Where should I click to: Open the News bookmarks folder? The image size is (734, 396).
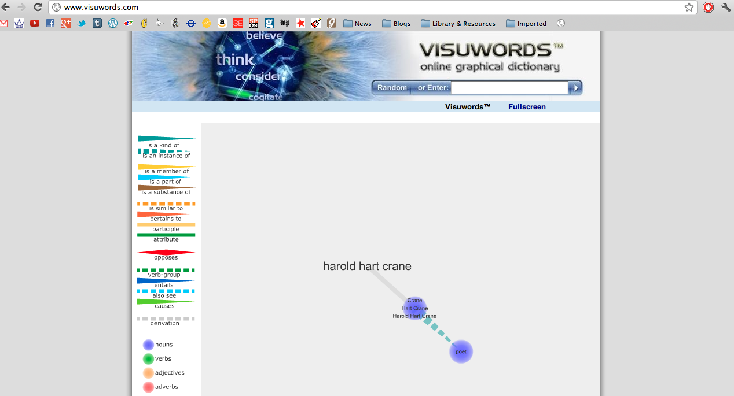click(x=357, y=24)
